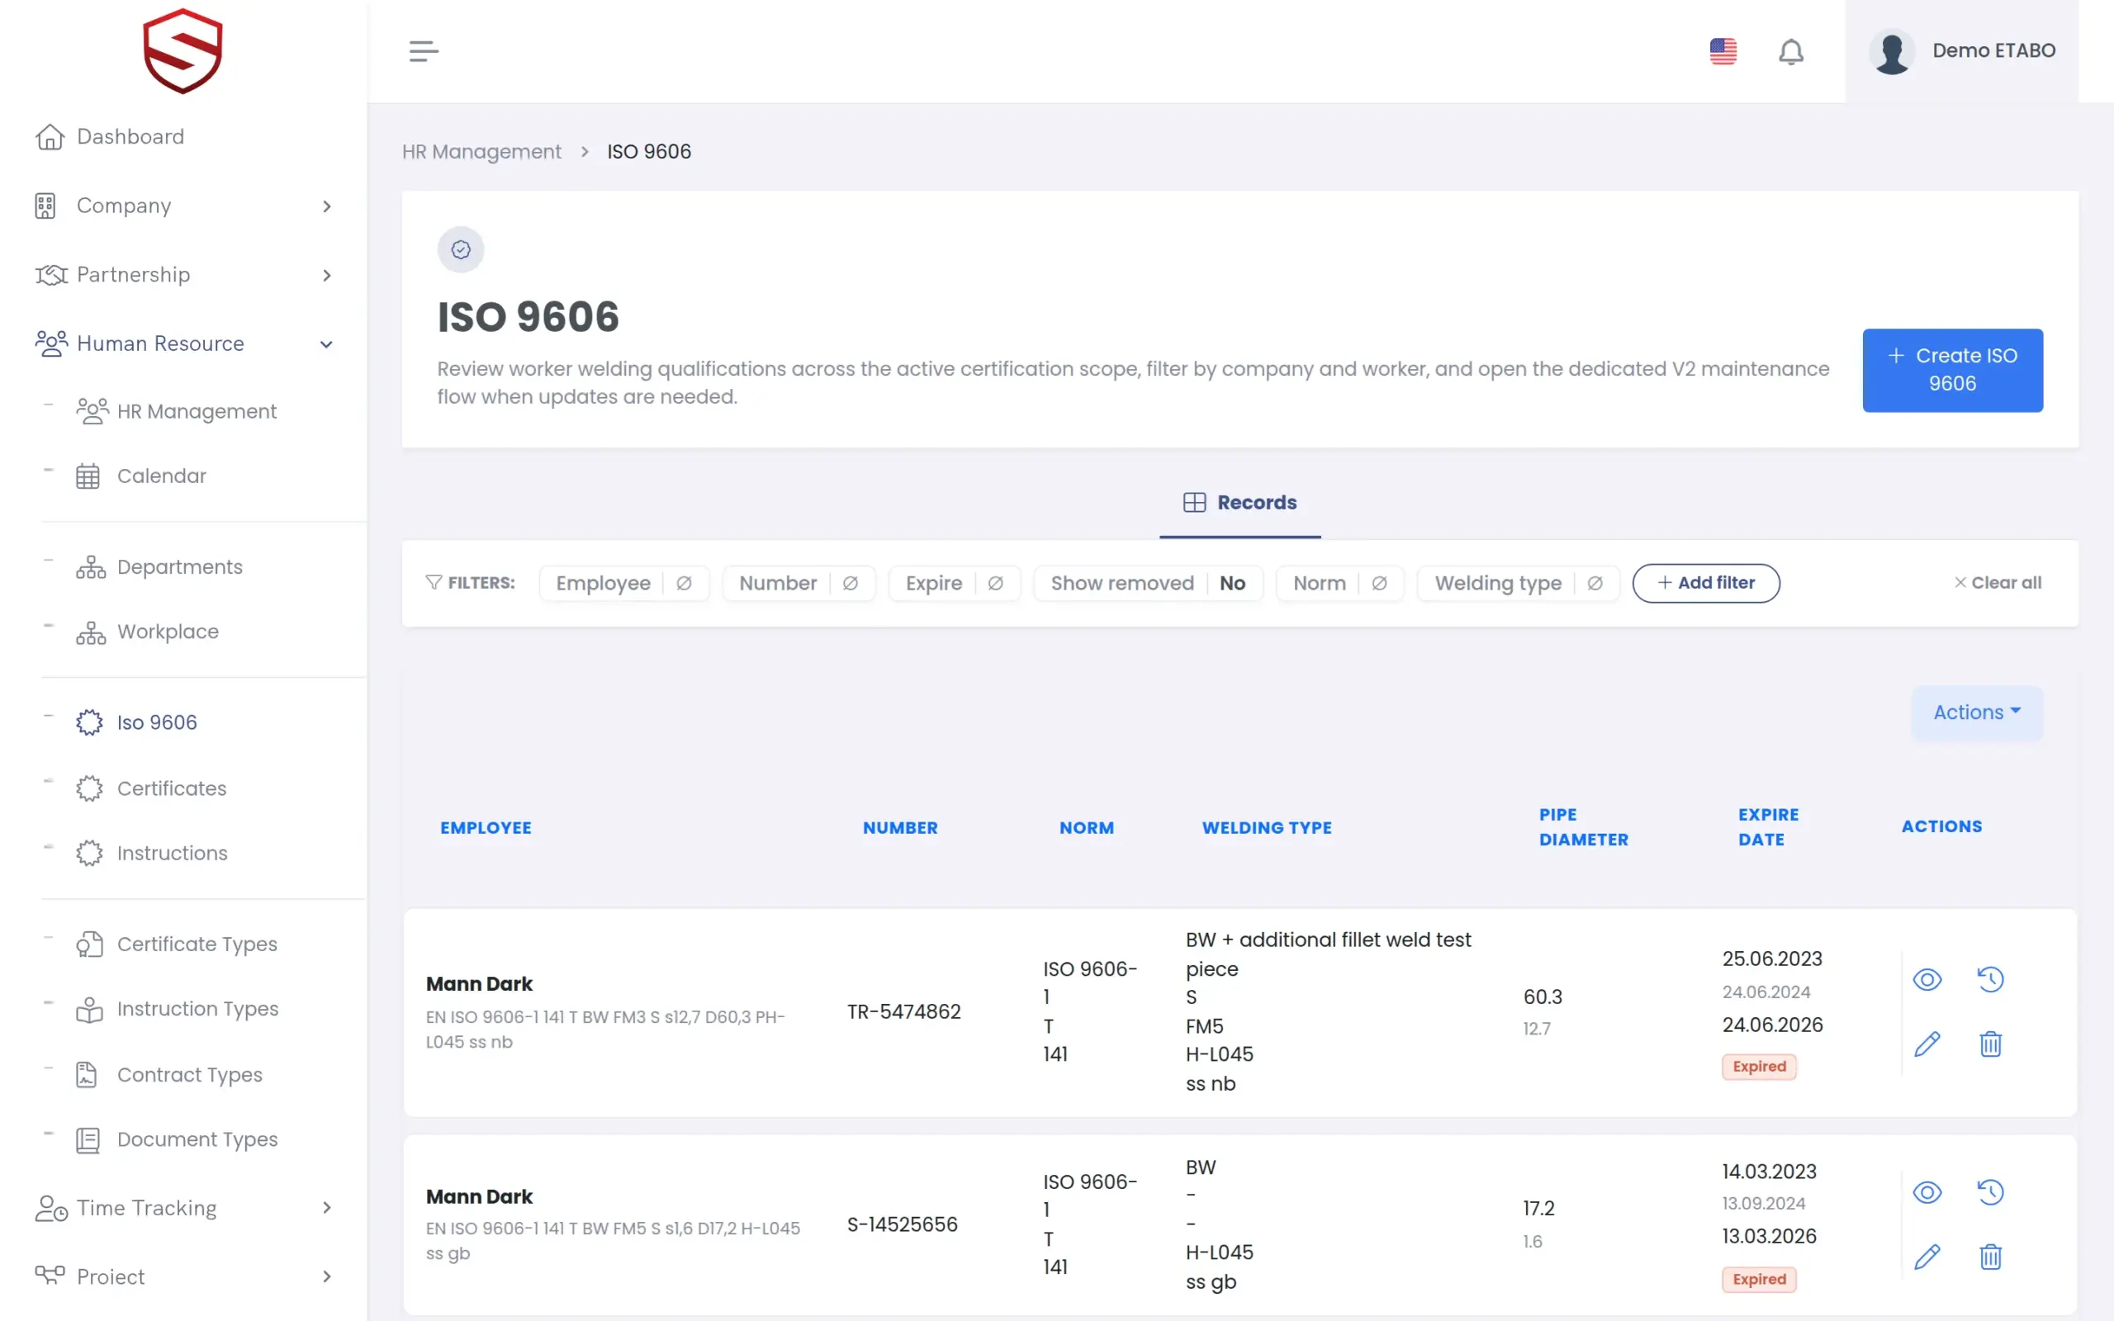
Task: Expand the Time Tracking menu
Action: point(183,1208)
